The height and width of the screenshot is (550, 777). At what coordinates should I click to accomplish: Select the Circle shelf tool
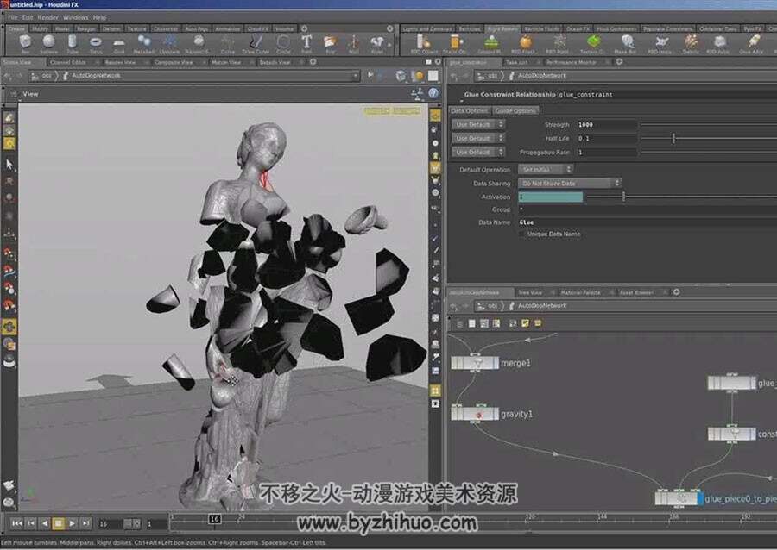[283, 45]
